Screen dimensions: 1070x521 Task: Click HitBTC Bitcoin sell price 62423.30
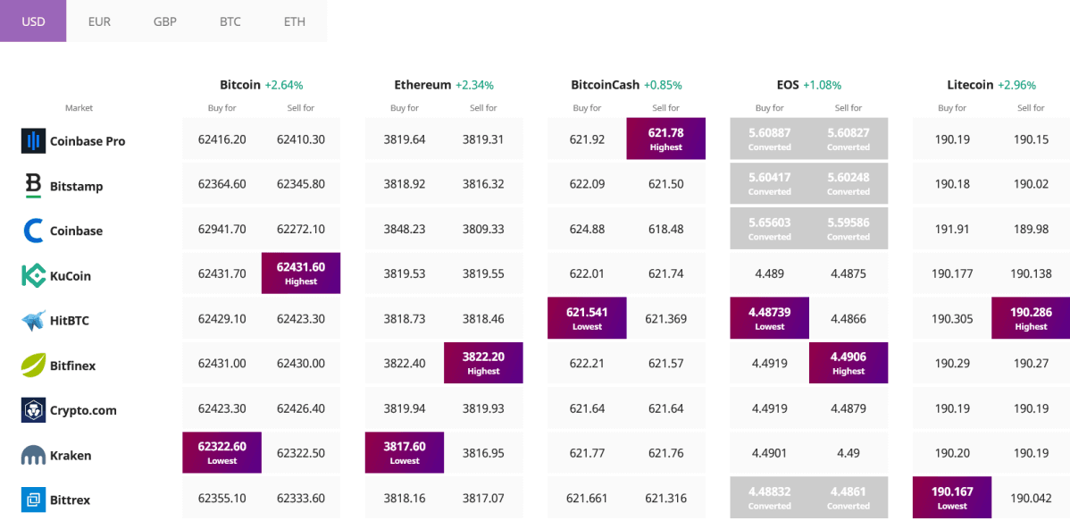[x=301, y=319]
